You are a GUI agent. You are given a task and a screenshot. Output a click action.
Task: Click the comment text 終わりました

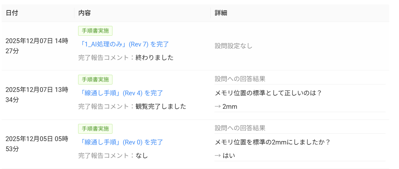point(155,58)
